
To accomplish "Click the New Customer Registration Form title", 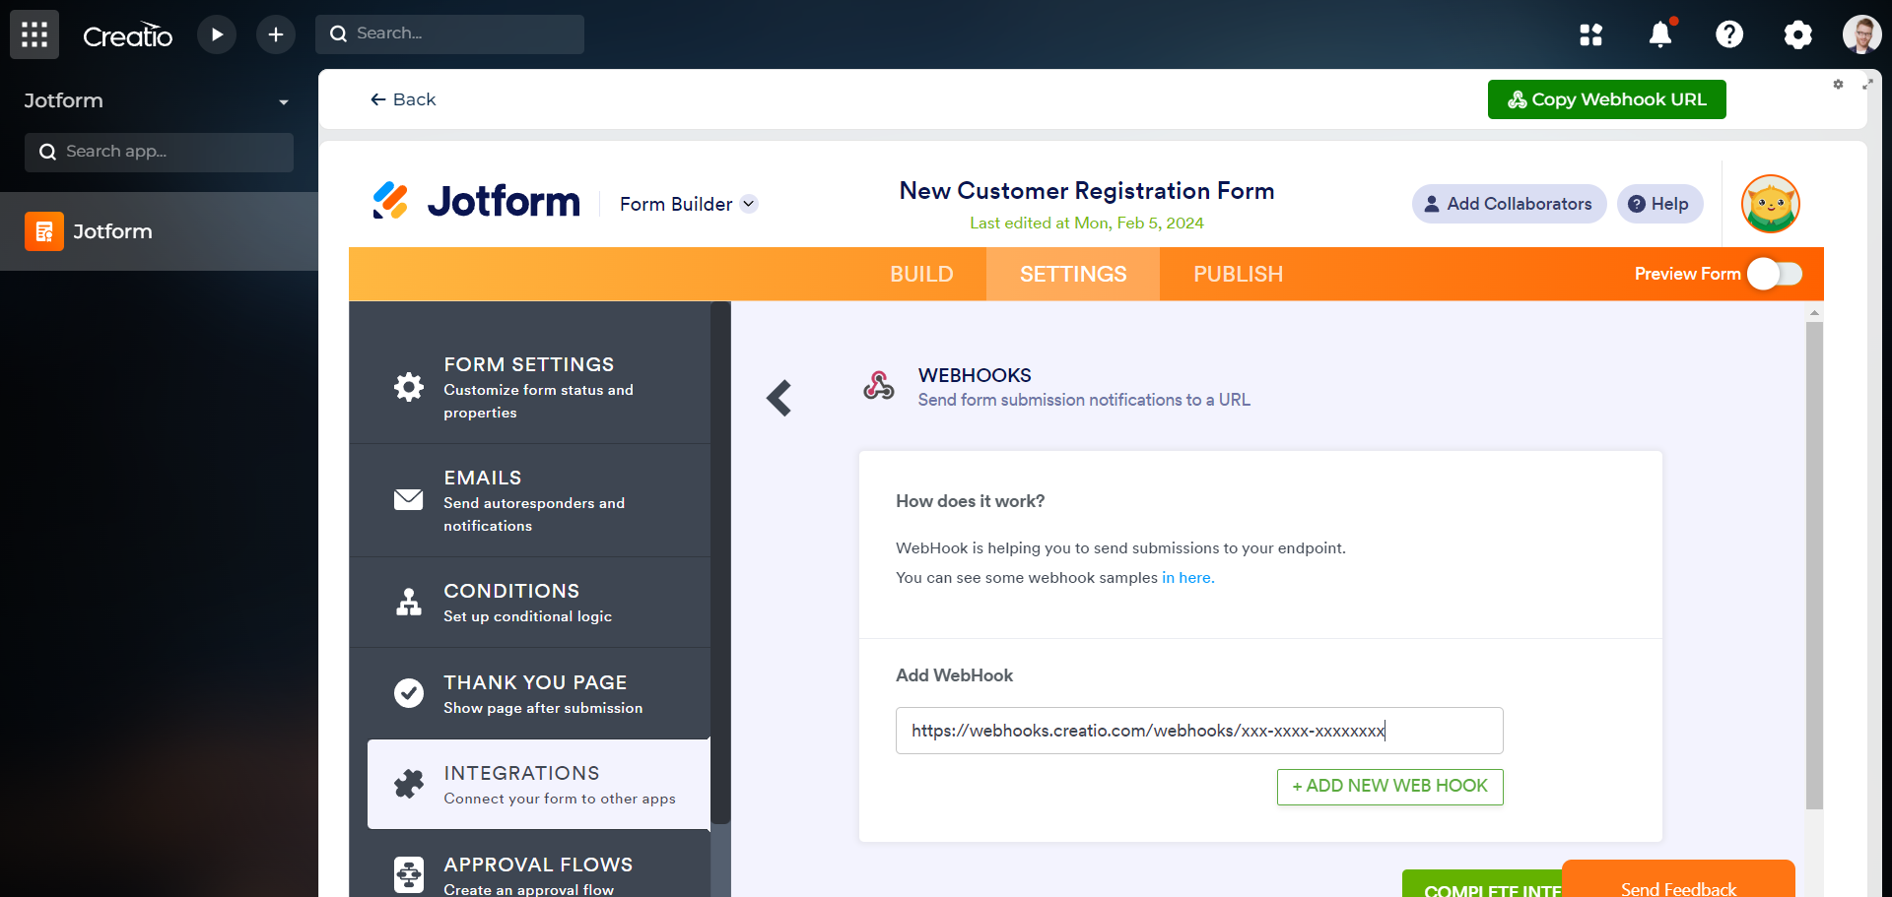I will 1087,191.
